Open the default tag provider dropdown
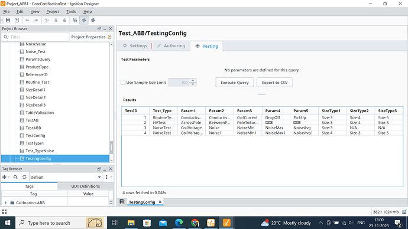 [x=99, y=177]
